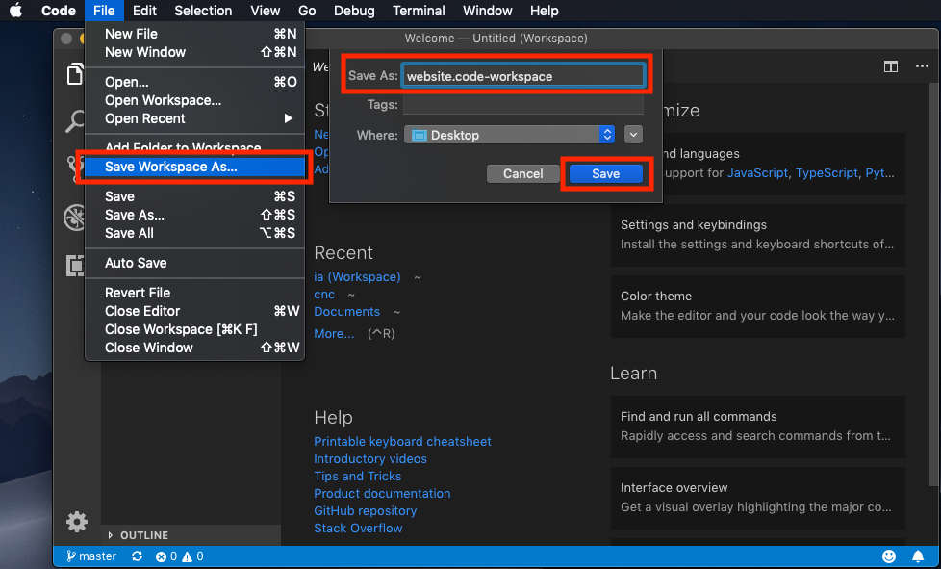941x569 pixels.
Task: Open recent cnc folder link
Action: 324,295
